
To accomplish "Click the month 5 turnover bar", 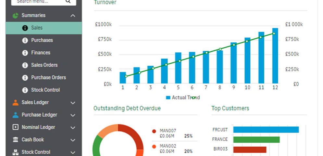I will pos(178,68).
